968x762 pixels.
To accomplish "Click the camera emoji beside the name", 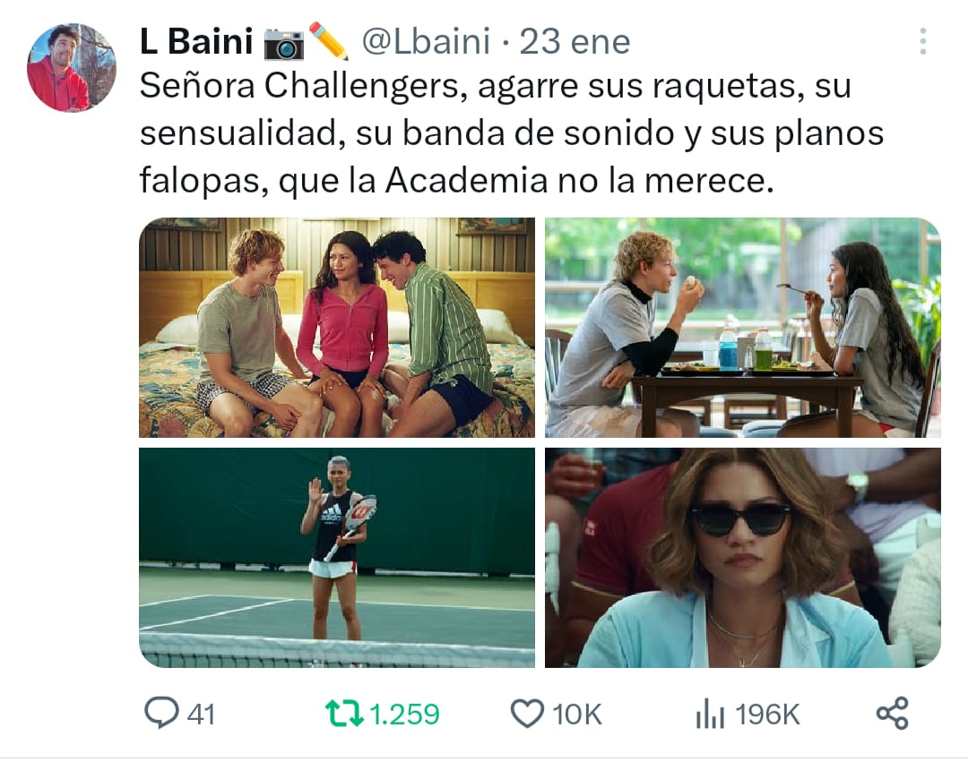I will tap(284, 43).
